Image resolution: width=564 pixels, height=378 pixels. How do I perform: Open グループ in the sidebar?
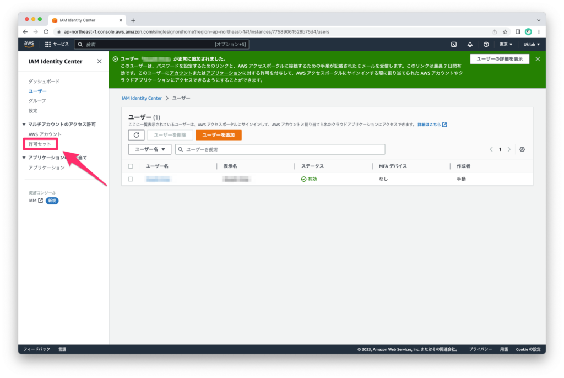[37, 101]
